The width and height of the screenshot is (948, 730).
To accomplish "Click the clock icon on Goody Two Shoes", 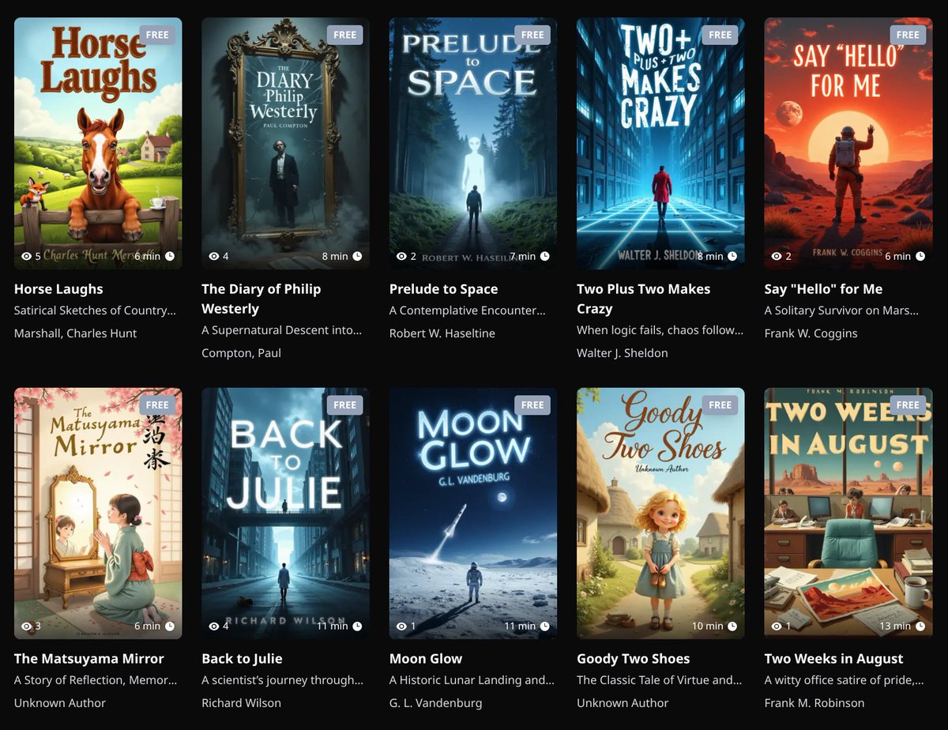I will pos(732,626).
